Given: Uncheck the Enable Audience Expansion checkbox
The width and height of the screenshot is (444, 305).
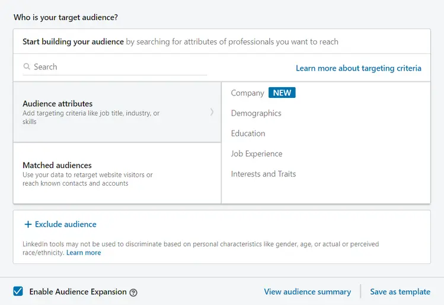Looking at the screenshot, I should [x=18, y=291].
